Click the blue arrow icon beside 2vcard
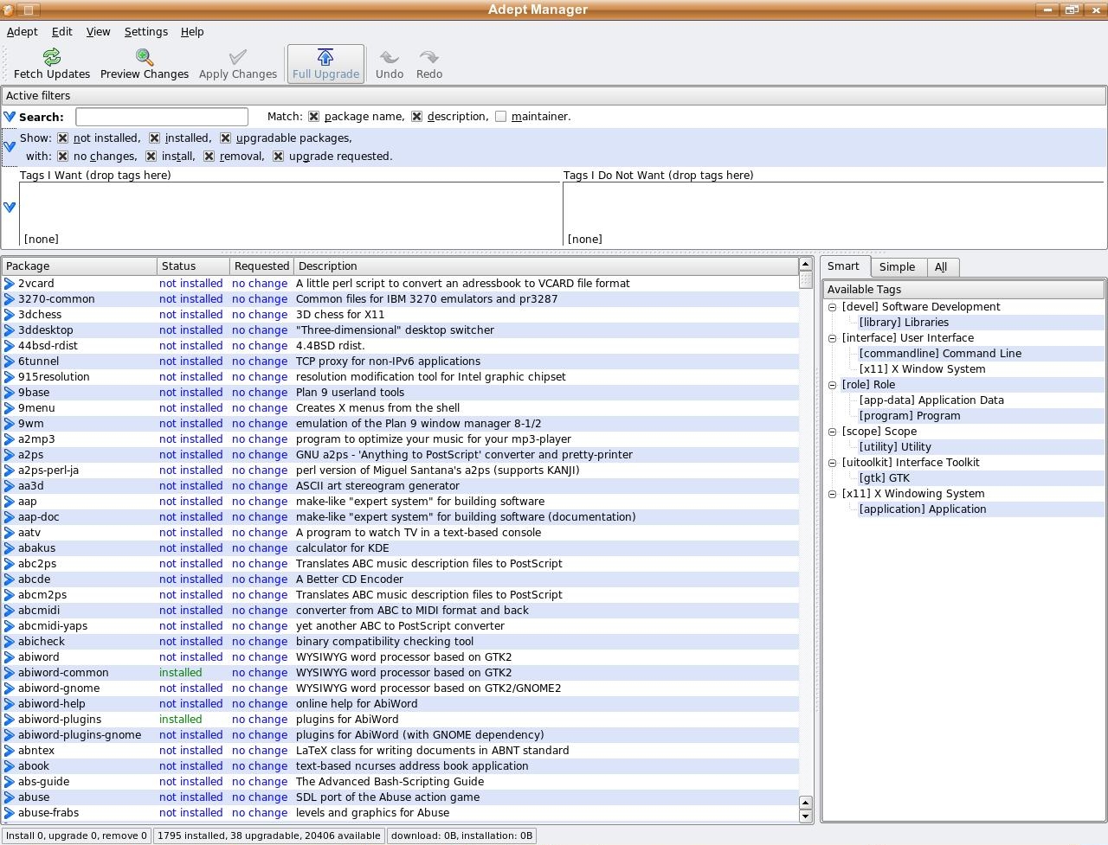This screenshot has width=1108, height=845. pos(10,284)
